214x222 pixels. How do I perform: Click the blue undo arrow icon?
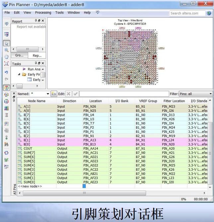click(6, 72)
